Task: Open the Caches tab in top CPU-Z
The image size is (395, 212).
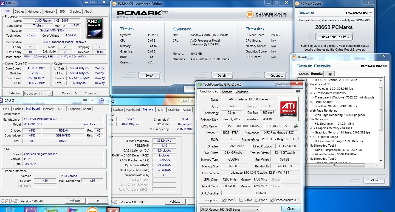Action: [19, 11]
